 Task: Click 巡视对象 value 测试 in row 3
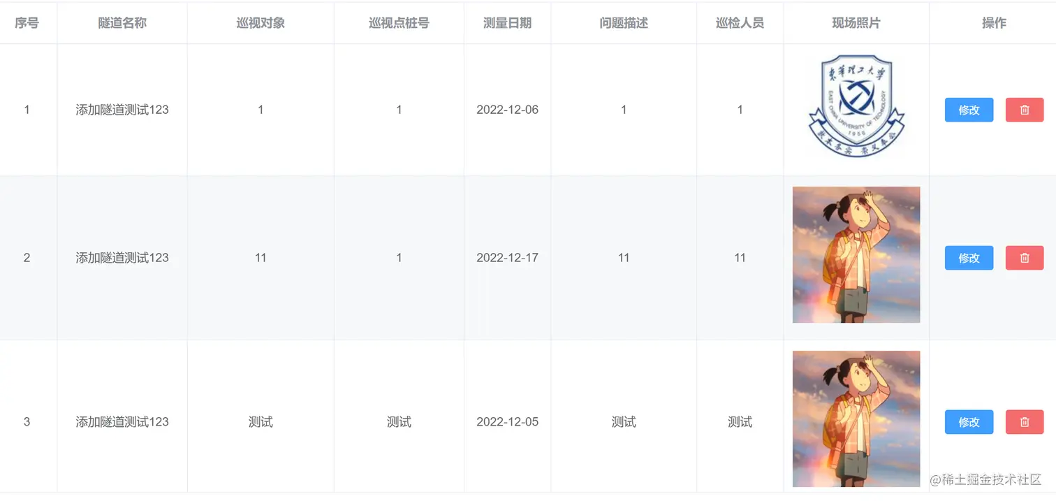(261, 422)
